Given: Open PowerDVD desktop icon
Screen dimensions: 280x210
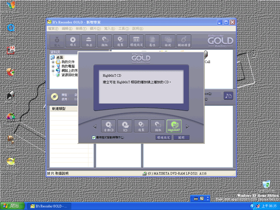Looking at the screenshot, I should pyautogui.click(x=10, y=119).
